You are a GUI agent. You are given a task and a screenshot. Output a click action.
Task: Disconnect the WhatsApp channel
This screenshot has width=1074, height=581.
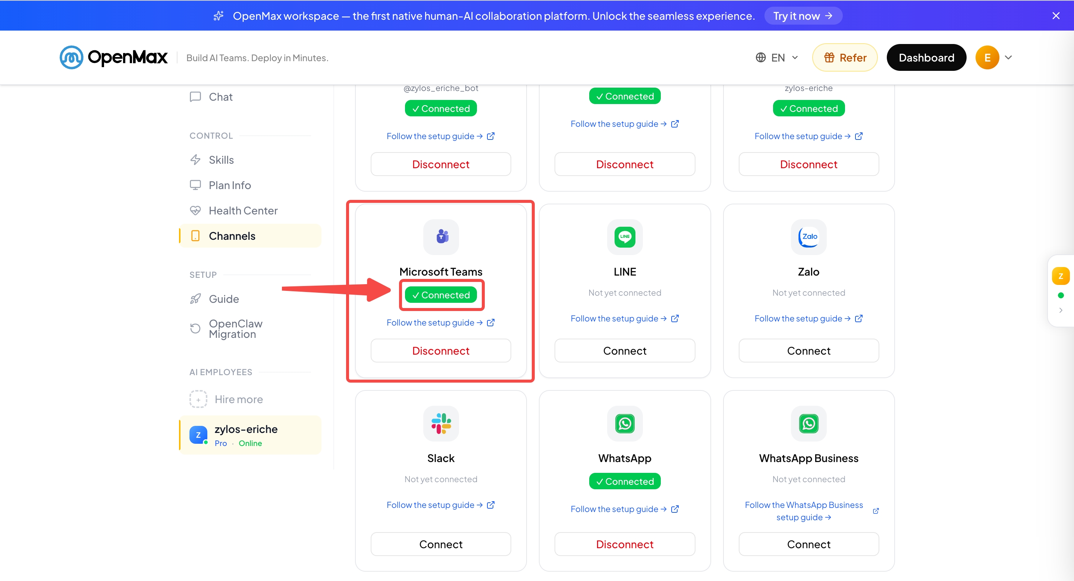pyautogui.click(x=625, y=544)
